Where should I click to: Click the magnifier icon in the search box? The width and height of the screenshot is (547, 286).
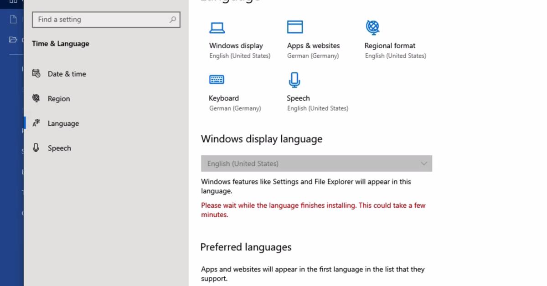pyautogui.click(x=172, y=20)
